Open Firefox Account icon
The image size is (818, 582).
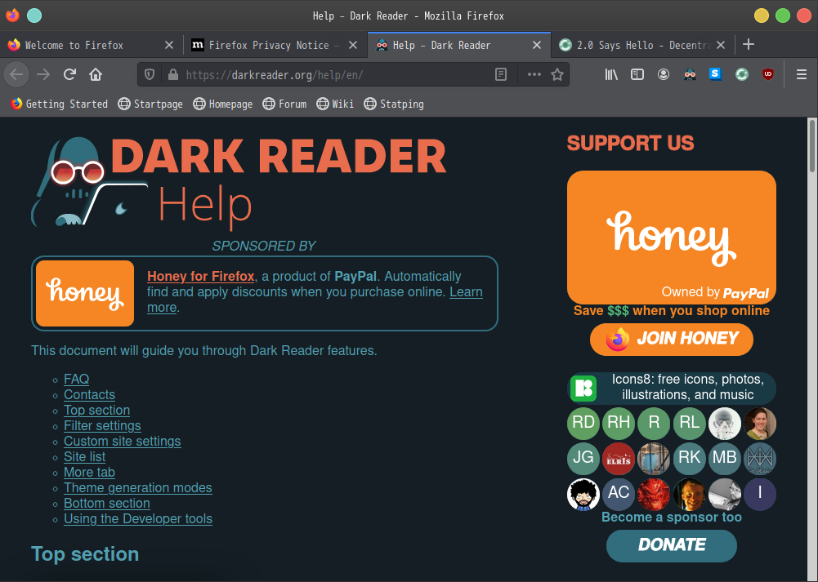663,74
